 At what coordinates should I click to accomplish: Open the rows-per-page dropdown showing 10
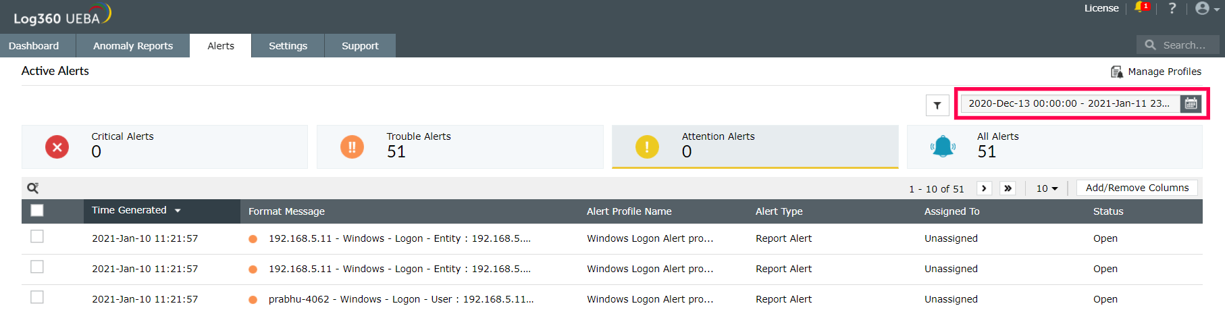(x=1047, y=188)
